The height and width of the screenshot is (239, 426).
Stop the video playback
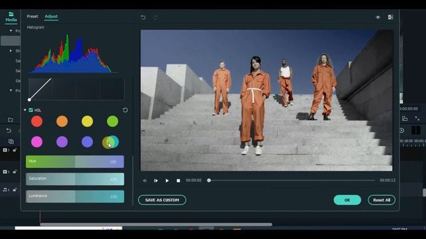(178, 181)
